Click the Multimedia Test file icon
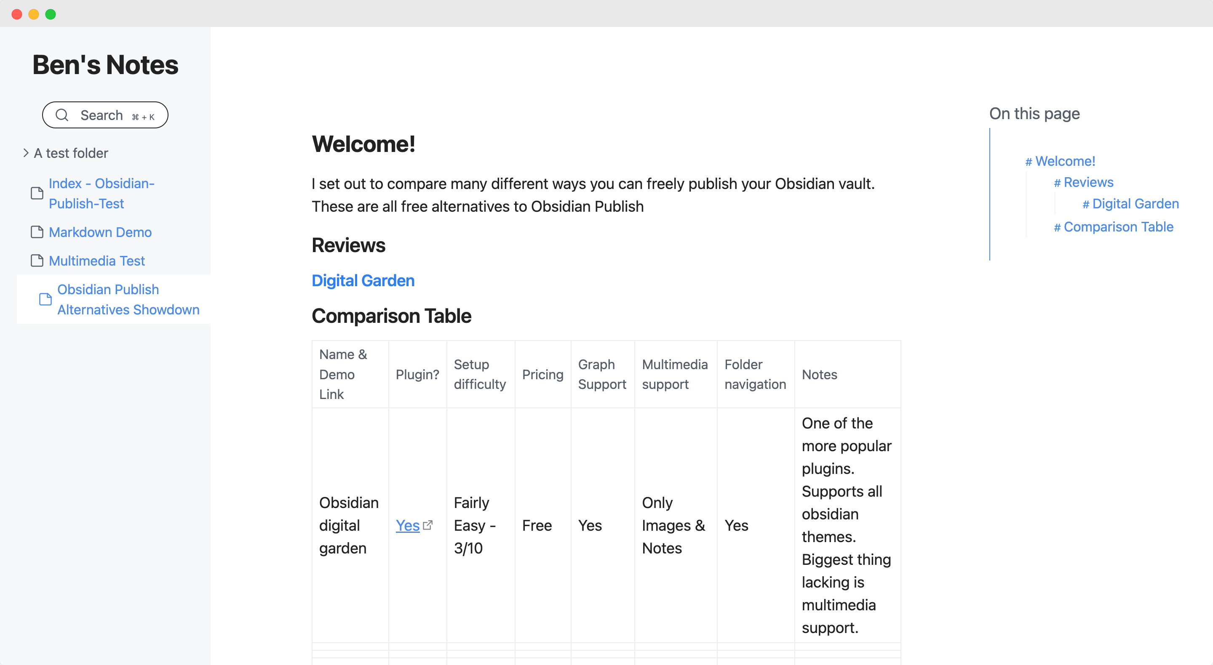Screen dimensions: 1213x665 pos(37,261)
